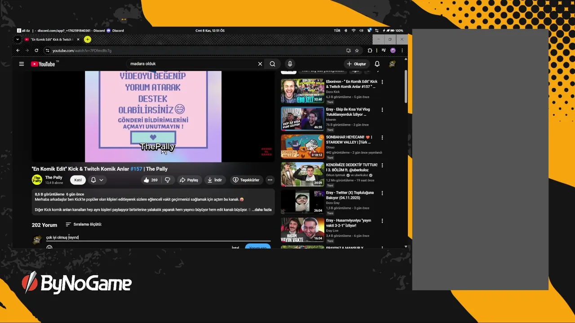
Task: Open browser extensions puzzle icon
Action: coord(370,50)
